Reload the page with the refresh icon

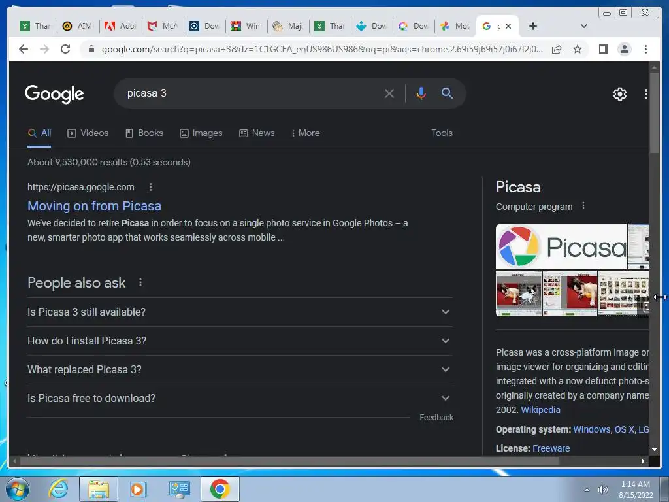(x=65, y=49)
